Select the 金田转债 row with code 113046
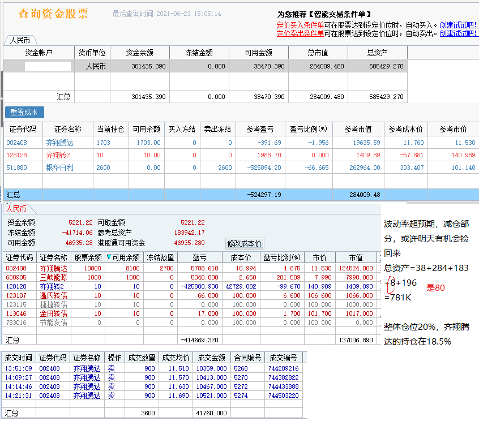Viewport: 479px width, 430px height. click(53, 313)
